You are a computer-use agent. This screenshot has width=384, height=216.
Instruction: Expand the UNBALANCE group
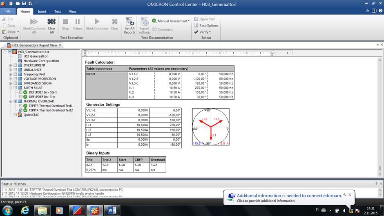[x=10, y=70]
